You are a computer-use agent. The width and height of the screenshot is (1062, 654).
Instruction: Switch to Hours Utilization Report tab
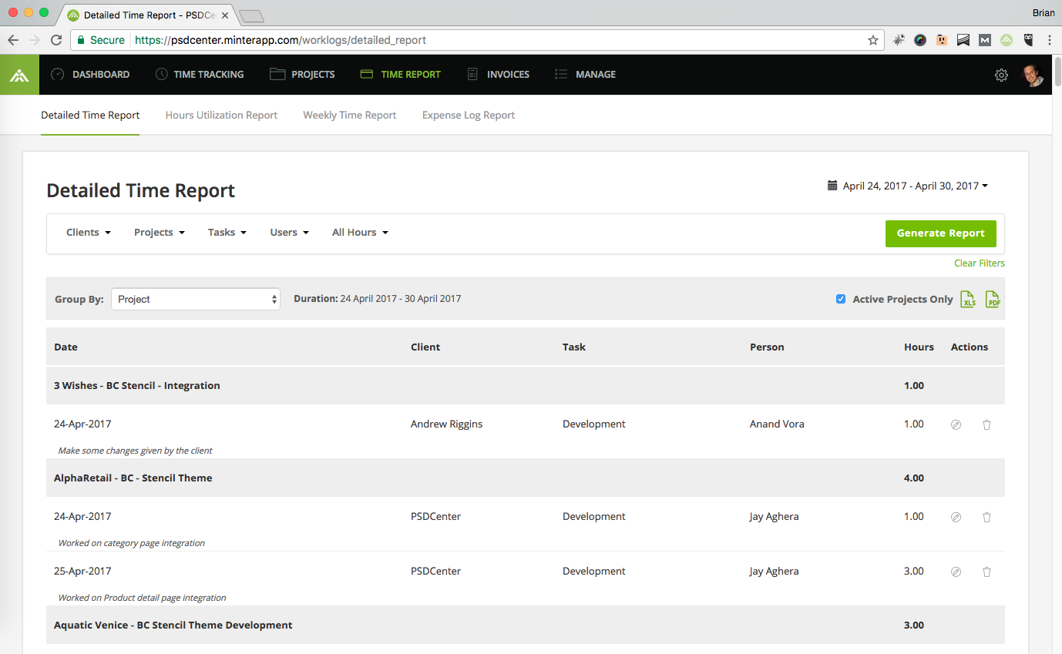221,116
